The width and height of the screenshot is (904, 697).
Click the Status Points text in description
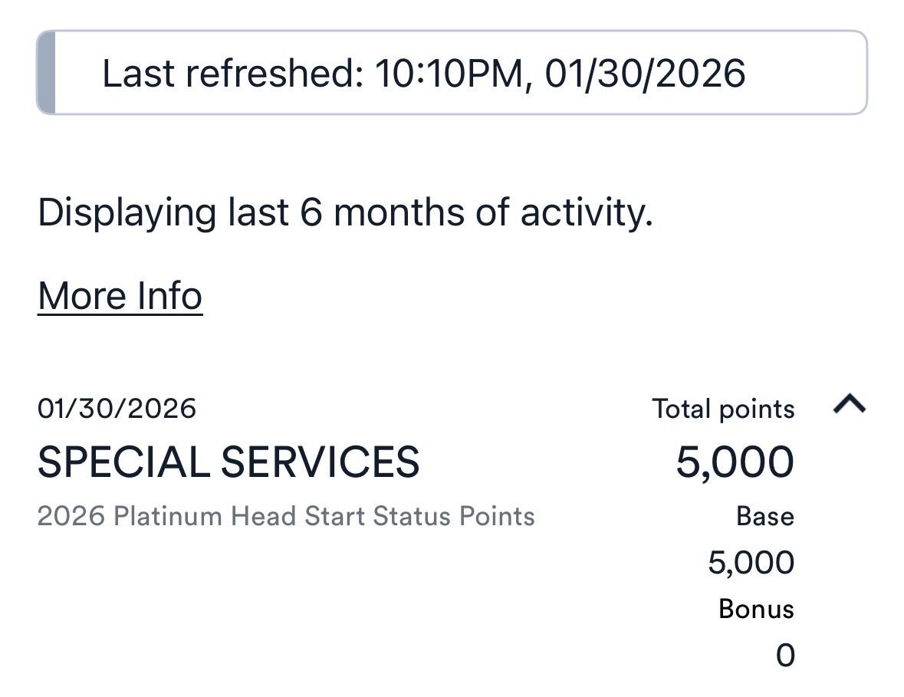pos(454,516)
